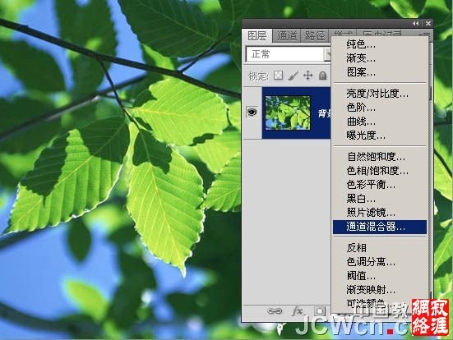
Task: Switch to the 通道 tab
Action: click(287, 36)
